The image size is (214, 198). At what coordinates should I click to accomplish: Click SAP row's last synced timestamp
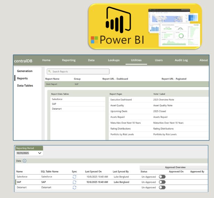[97, 182]
